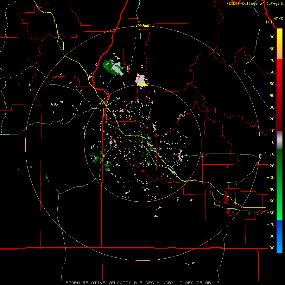The image size is (285, 285).
Task: Click the -90 value on the velocity scale
Action: click(x=271, y=248)
